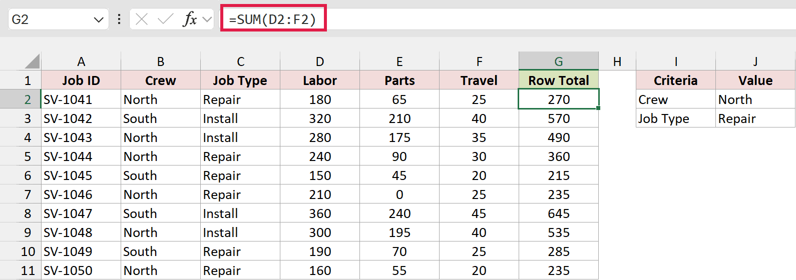Select the Crew label in Criteria column
Viewport: 796px width, 280px height.
pos(676,99)
